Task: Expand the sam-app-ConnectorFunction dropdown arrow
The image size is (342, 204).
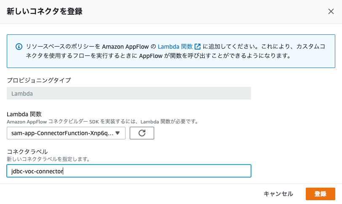Action: tap(118, 133)
